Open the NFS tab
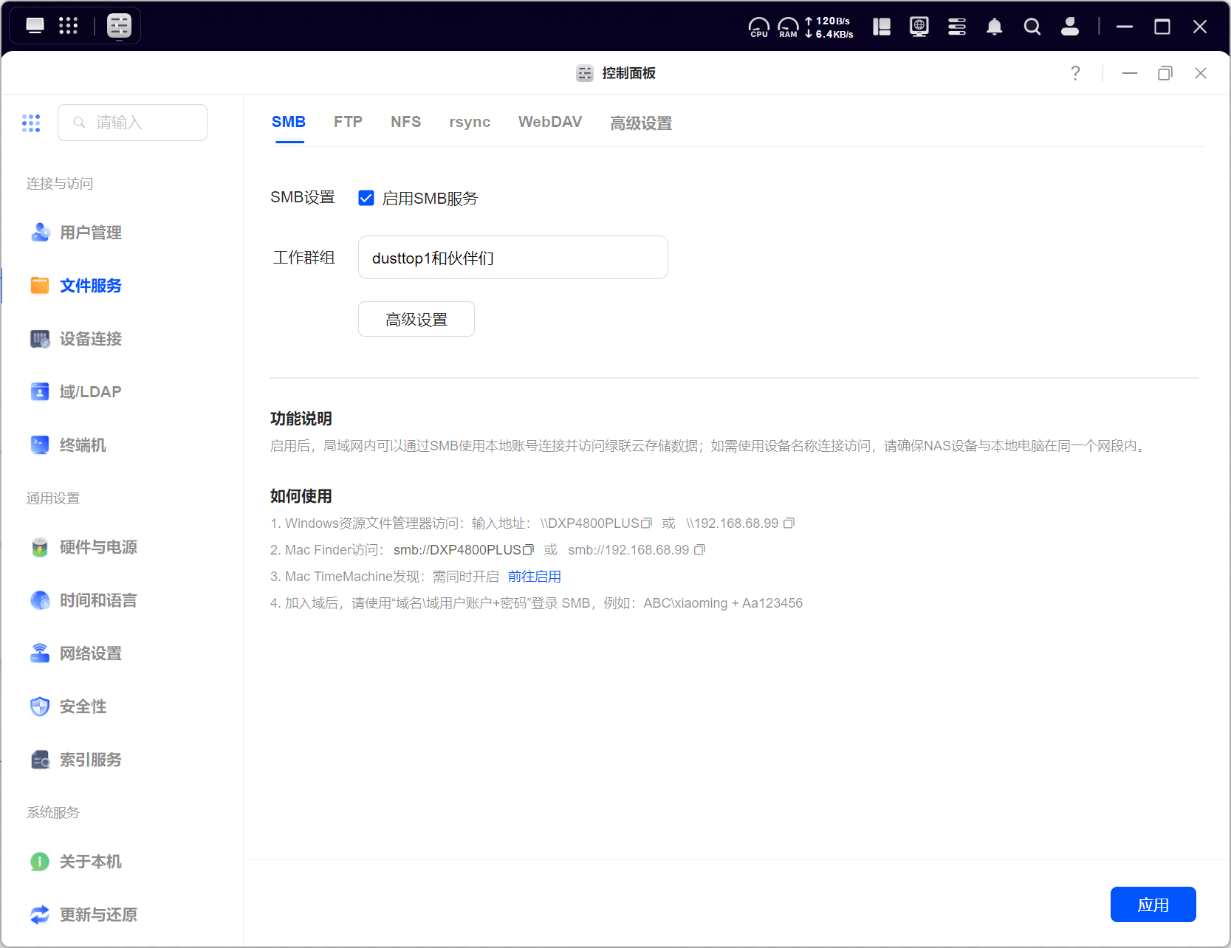The image size is (1231, 948). pyautogui.click(x=405, y=122)
